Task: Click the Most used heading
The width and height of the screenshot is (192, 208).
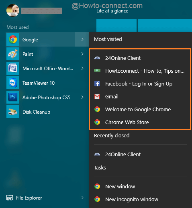Action: (18, 27)
